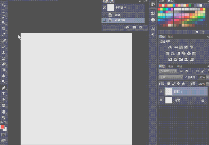Select the Eraser tool
Image resolution: width=209 pixels, height=145 pixels.
(4, 64)
